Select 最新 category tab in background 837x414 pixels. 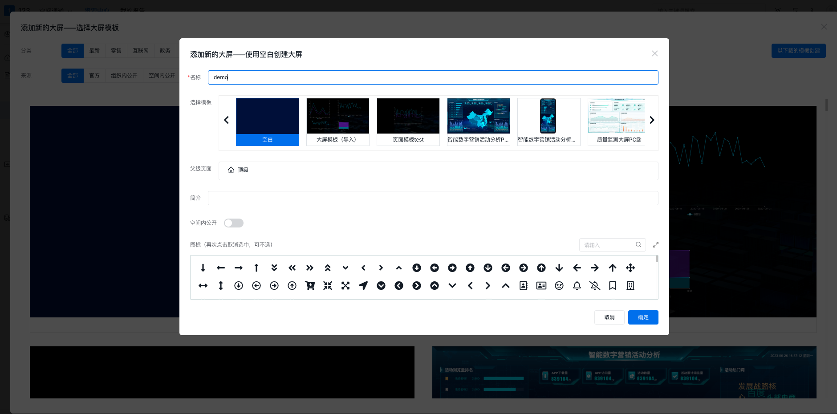point(94,51)
